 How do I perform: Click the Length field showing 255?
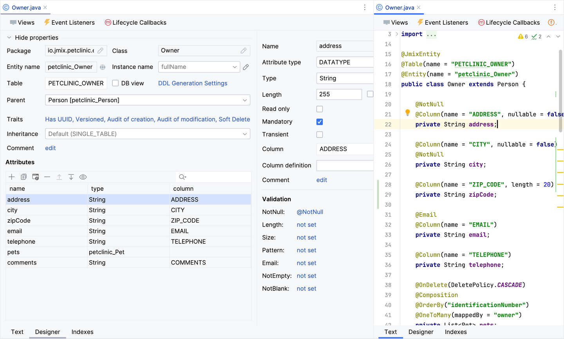click(x=339, y=94)
